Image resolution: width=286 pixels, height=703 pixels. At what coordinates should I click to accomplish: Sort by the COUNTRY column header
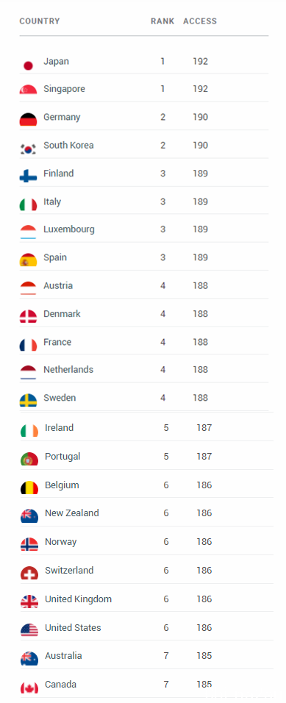click(x=40, y=21)
